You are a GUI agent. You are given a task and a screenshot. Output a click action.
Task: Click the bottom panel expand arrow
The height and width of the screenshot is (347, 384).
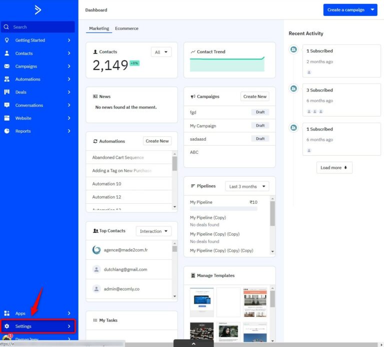tap(193, 343)
